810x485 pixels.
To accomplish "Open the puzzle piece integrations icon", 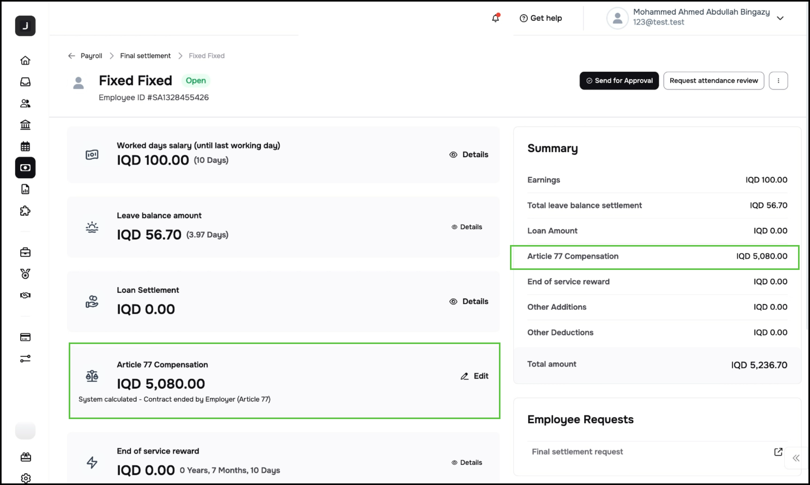I will pyautogui.click(x=25, y=211).
